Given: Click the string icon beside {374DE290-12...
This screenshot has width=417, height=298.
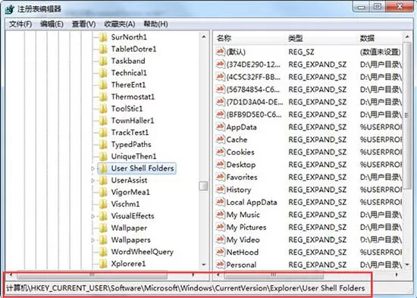Looking at the screenshot, I should click(220, 64).
